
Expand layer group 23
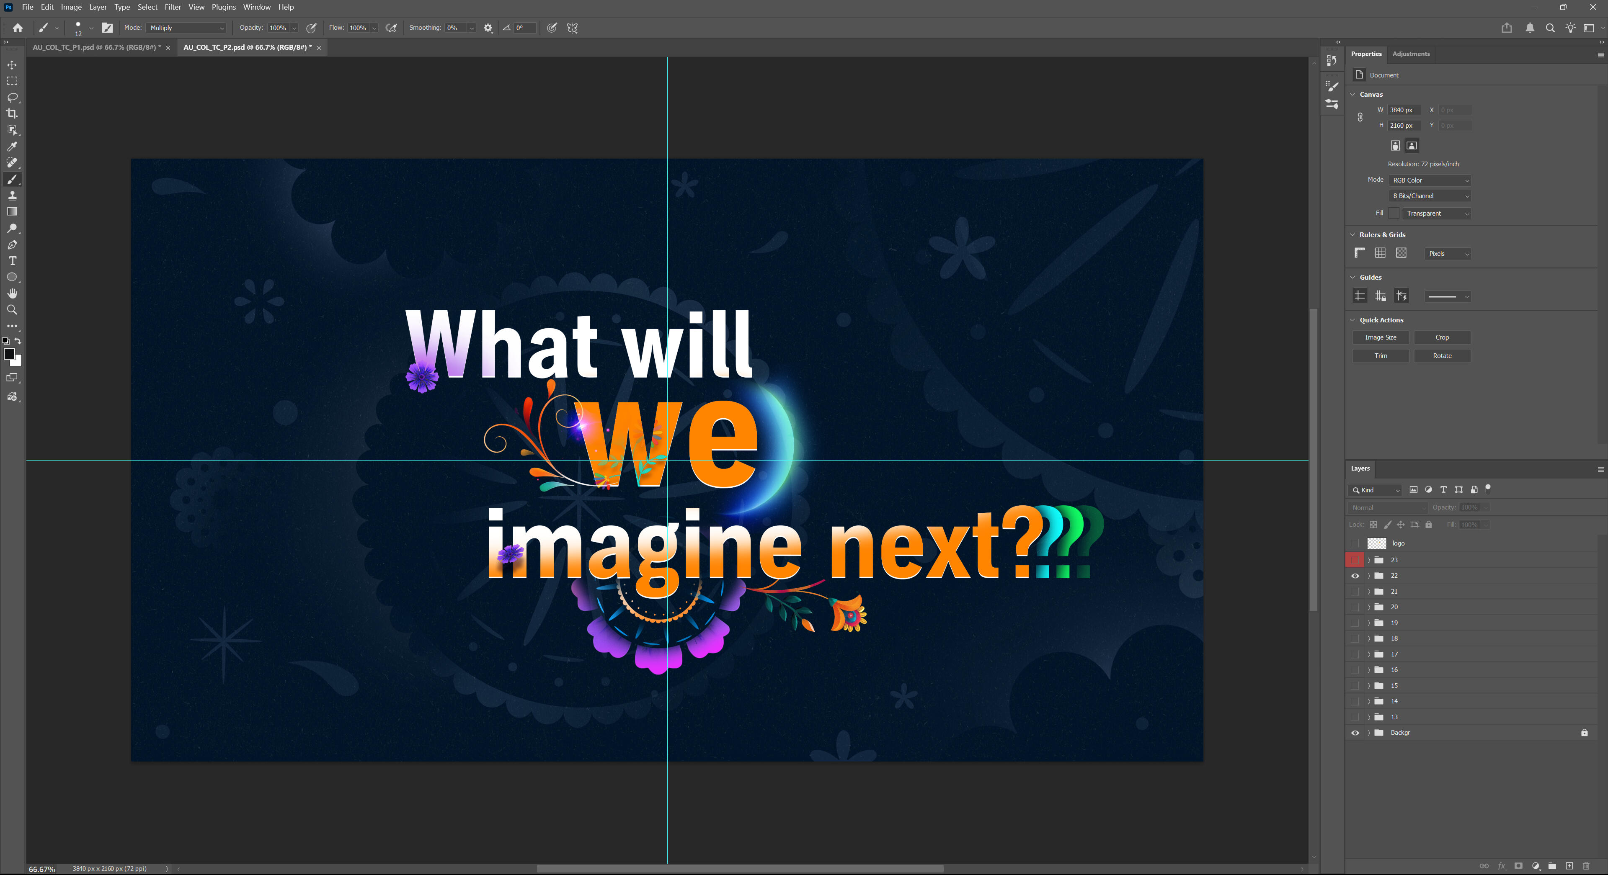(x=1369, y=561)
